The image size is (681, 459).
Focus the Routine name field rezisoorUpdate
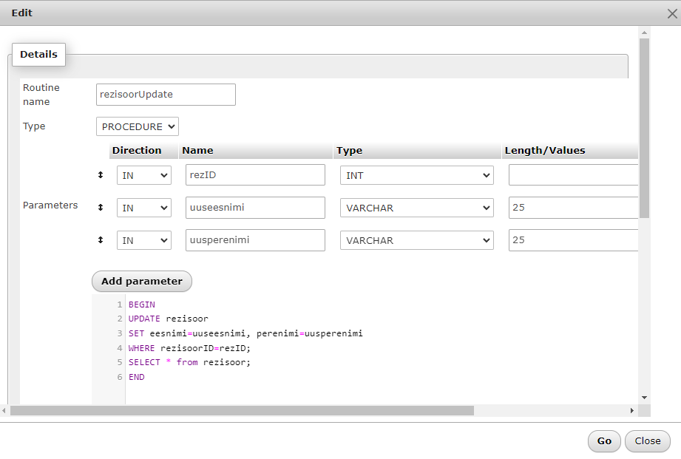tap(166, 95)
